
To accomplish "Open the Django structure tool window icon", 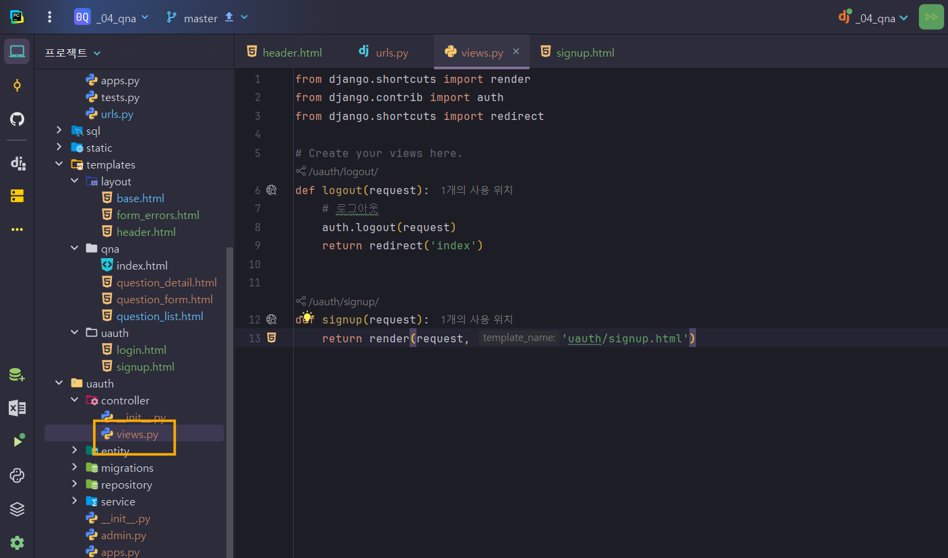I will pos(18,162).
